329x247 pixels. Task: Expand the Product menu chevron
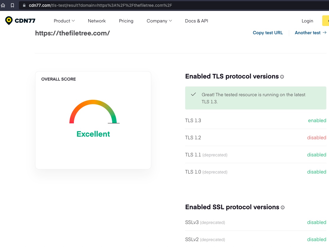(73, 21)
